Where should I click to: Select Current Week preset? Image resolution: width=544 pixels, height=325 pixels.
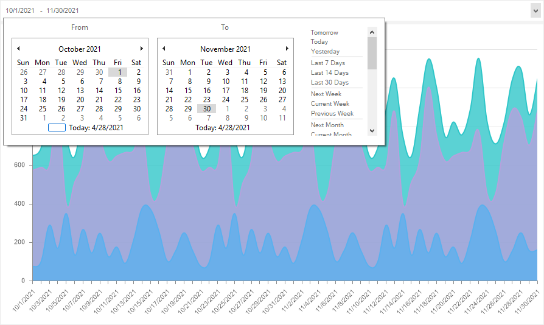tap(330, 103)
